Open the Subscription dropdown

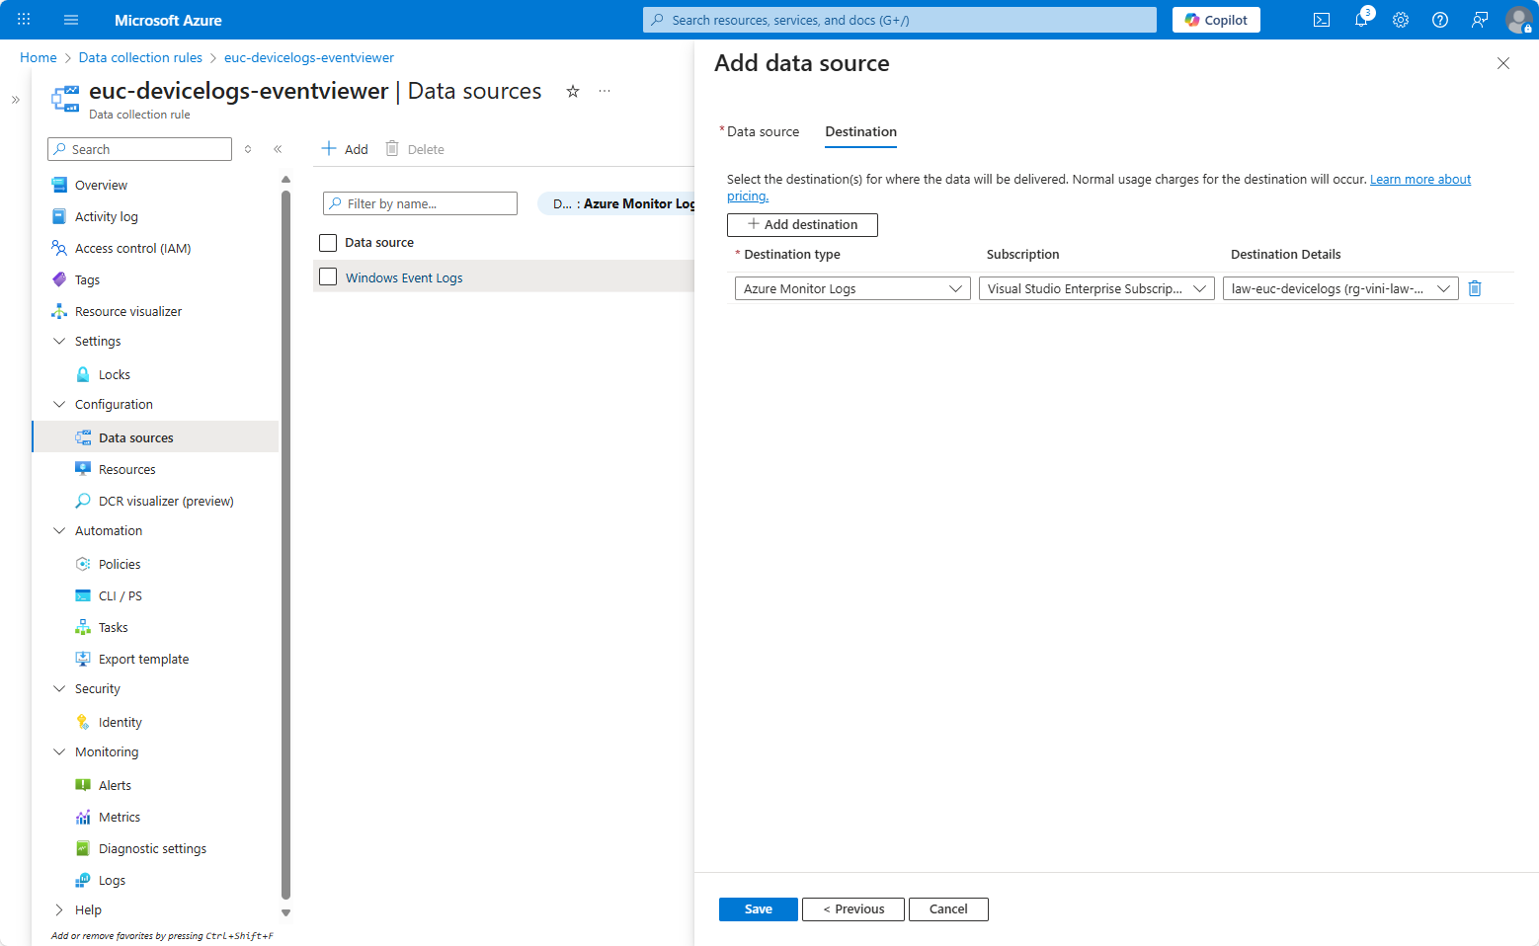[x=1095, y=288]
